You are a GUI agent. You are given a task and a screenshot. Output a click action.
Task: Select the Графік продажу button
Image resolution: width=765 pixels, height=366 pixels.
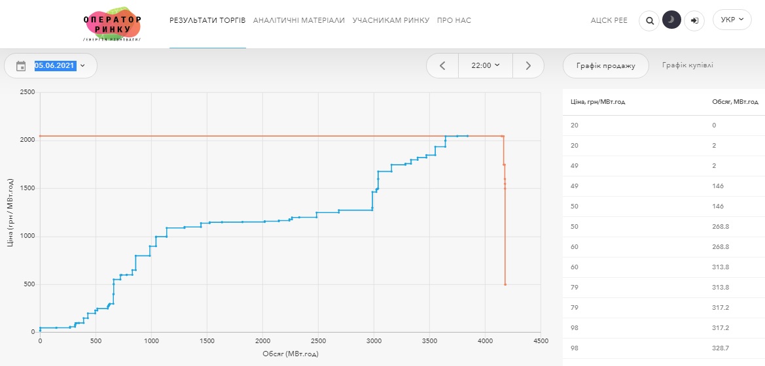pyautogui.click(x=605, y=65)
